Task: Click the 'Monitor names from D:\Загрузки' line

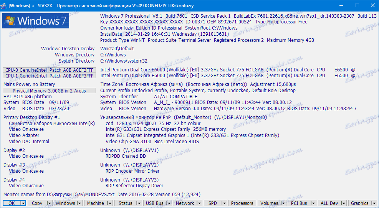Action: click(x=102, y=195)
